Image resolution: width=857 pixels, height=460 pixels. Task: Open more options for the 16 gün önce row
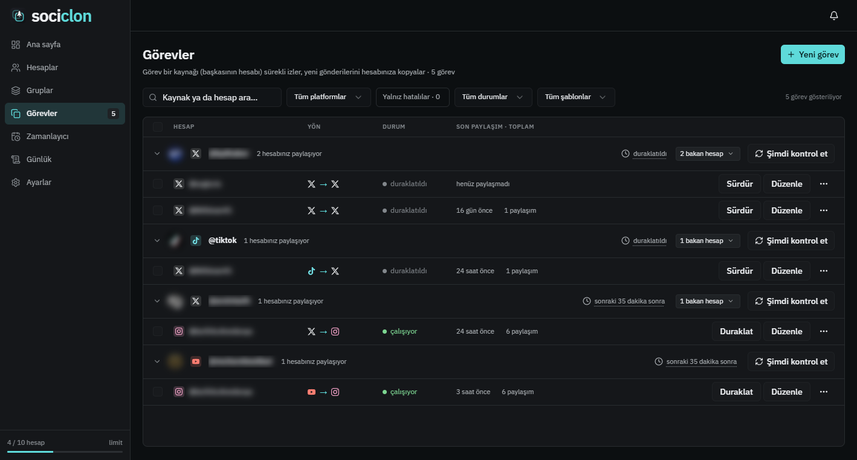(x=823, y=210)
